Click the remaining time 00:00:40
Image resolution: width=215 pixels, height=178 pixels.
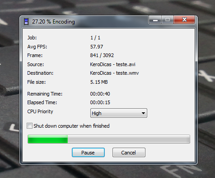tap(100, 94)
